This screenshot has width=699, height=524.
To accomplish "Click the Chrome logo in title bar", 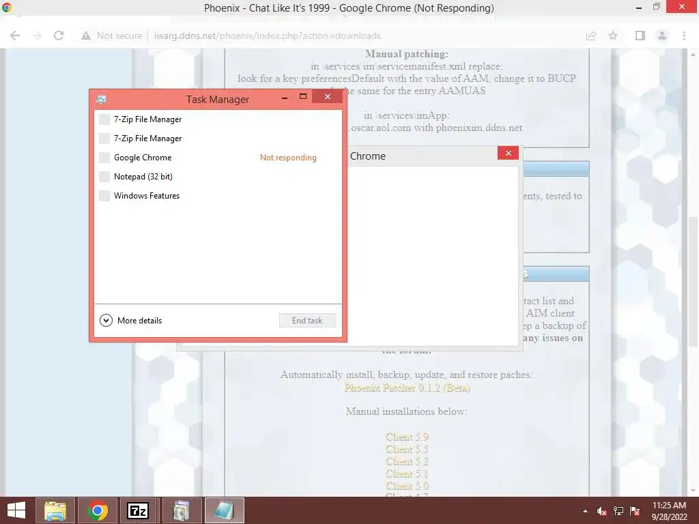I will (7, 8).
